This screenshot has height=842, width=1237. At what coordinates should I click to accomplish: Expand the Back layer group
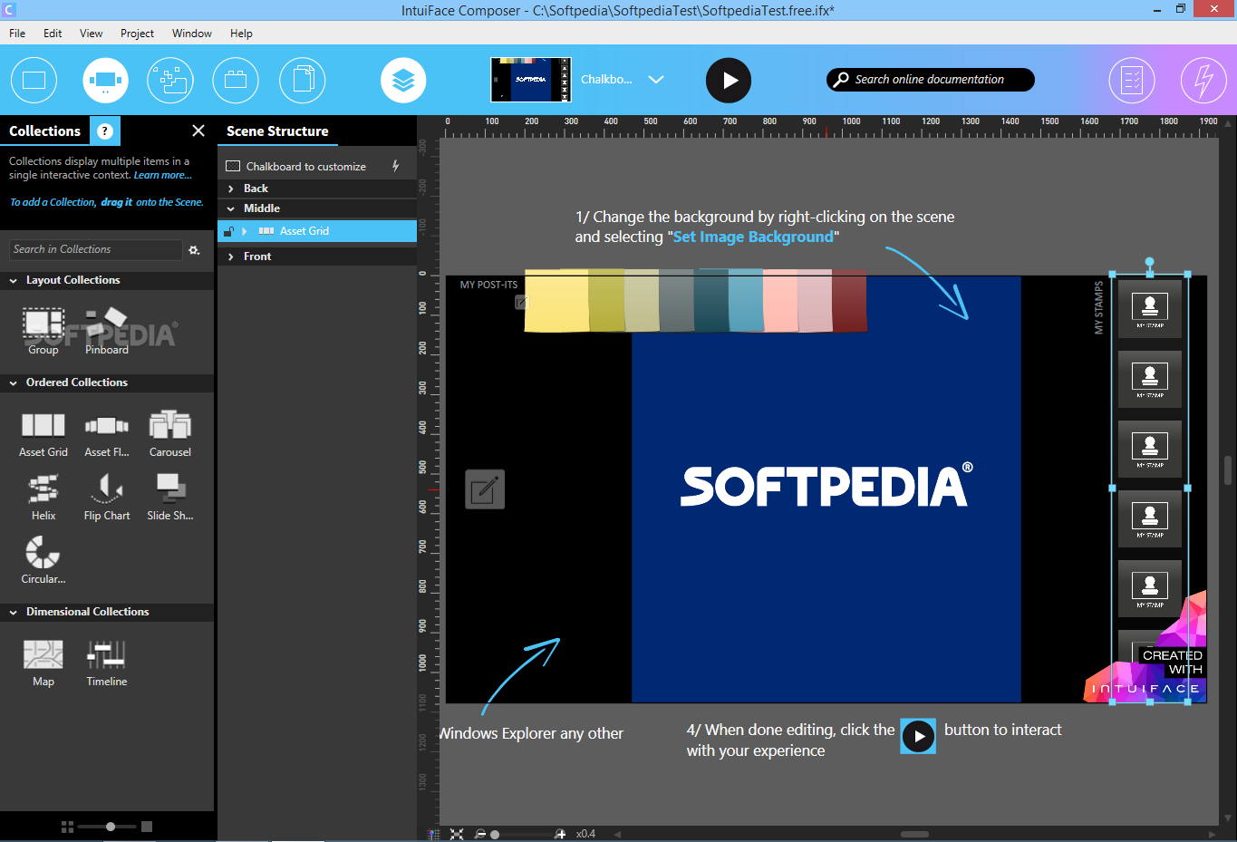coord(231,189)
